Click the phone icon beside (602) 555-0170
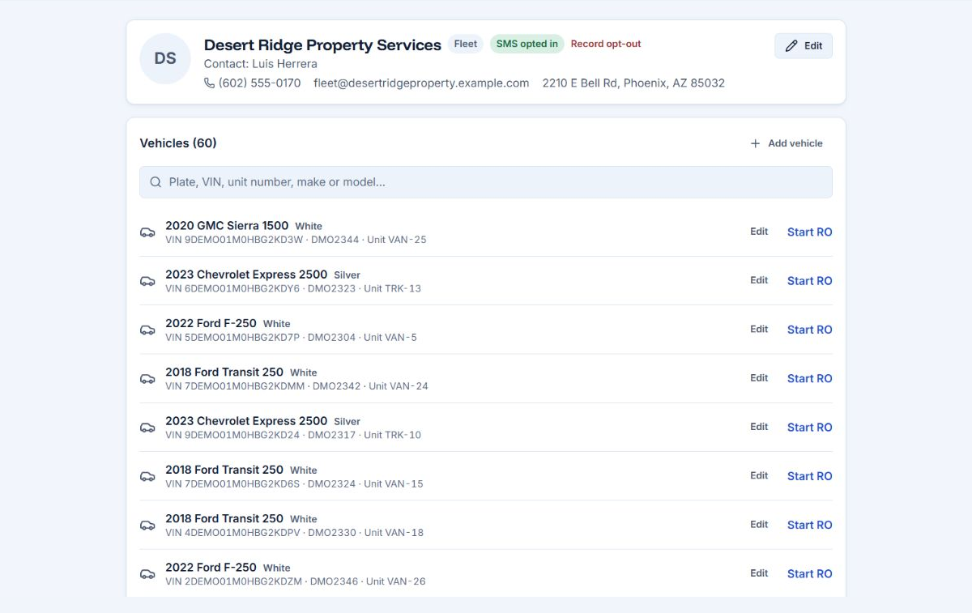Image resolution: width=972 pixels, height=613 pixels. click(x=209, y=83)
